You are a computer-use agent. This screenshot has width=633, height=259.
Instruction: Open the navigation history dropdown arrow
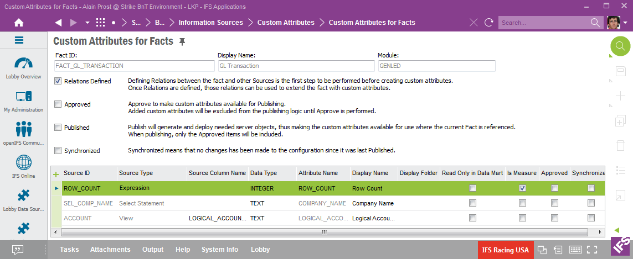[x=87, y=23]
